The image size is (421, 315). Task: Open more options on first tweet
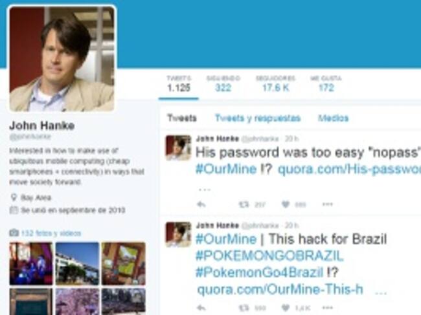point(327,204)
